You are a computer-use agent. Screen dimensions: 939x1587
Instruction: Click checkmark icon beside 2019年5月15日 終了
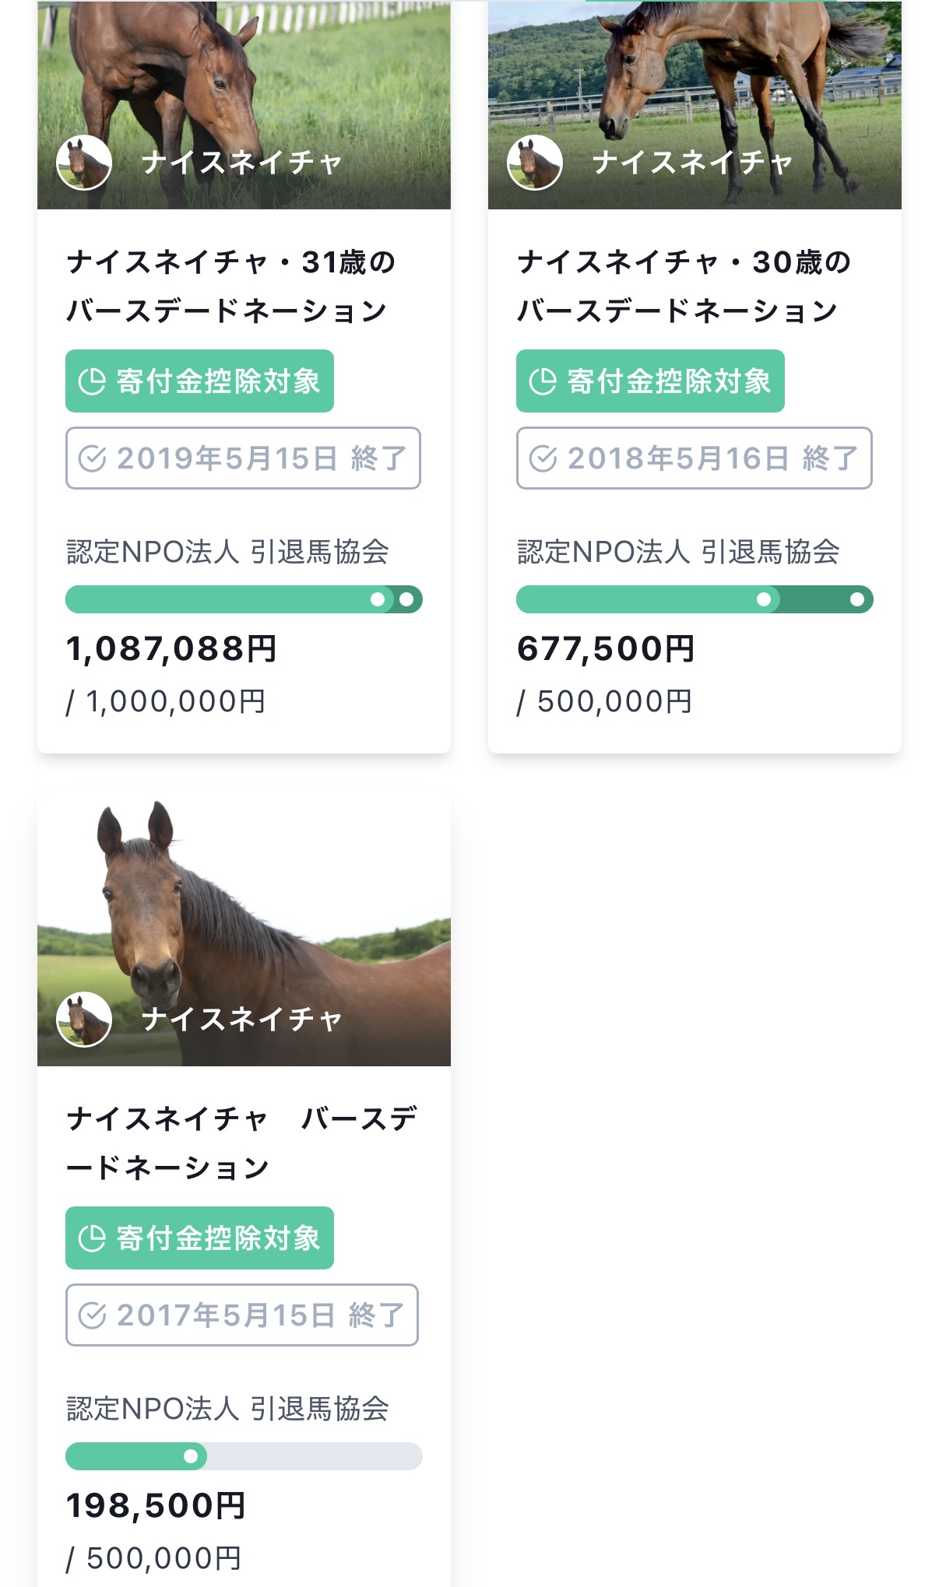point(92,458)
